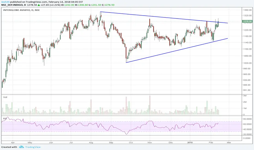This screenshot has width=254, height=150.
Task: Select the 1320.00 price axis label
Action: (247, 16)
